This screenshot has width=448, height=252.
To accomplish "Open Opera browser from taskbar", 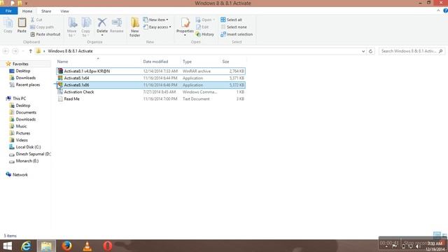I will pyautogui.click(x=108, y=246).
